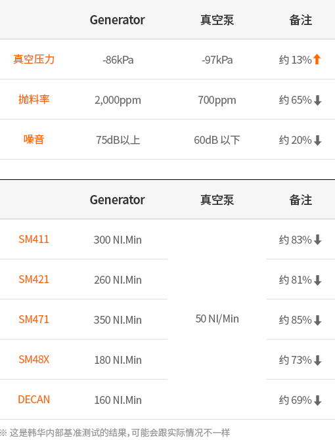Click the down arrow next to 约 20%
Image resolution: width=335 pixels, height=440 pixels.
(318, 141)
